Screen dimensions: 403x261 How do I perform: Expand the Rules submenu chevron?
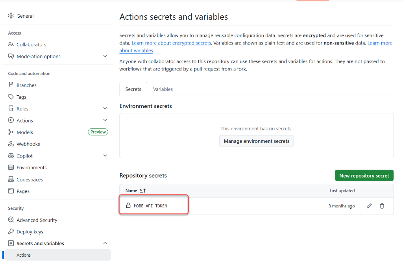tap(105, 108)
